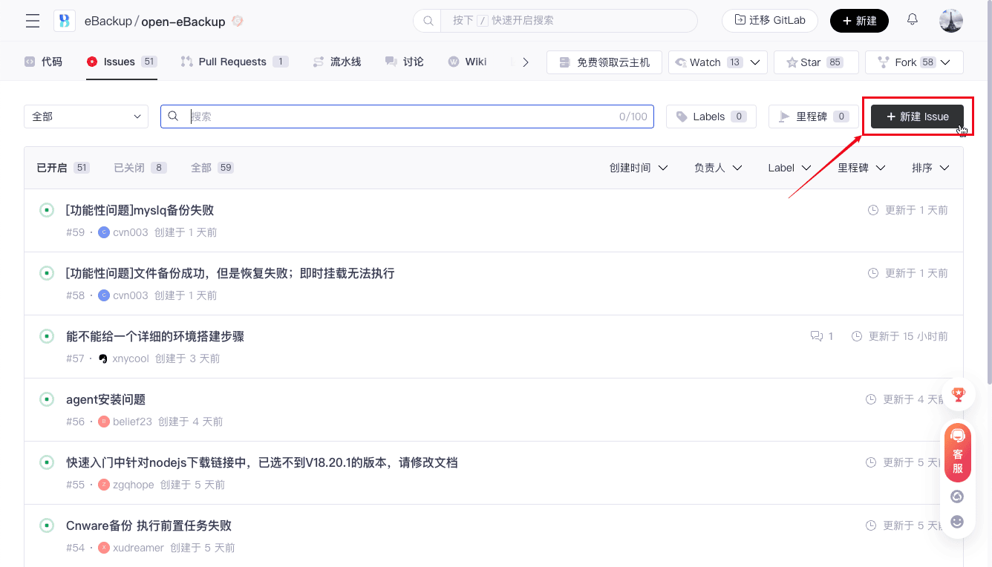Expand the 创建时间 sort dropdown
The height and width of the screenshot is (567, 992).
pos(638,168)
